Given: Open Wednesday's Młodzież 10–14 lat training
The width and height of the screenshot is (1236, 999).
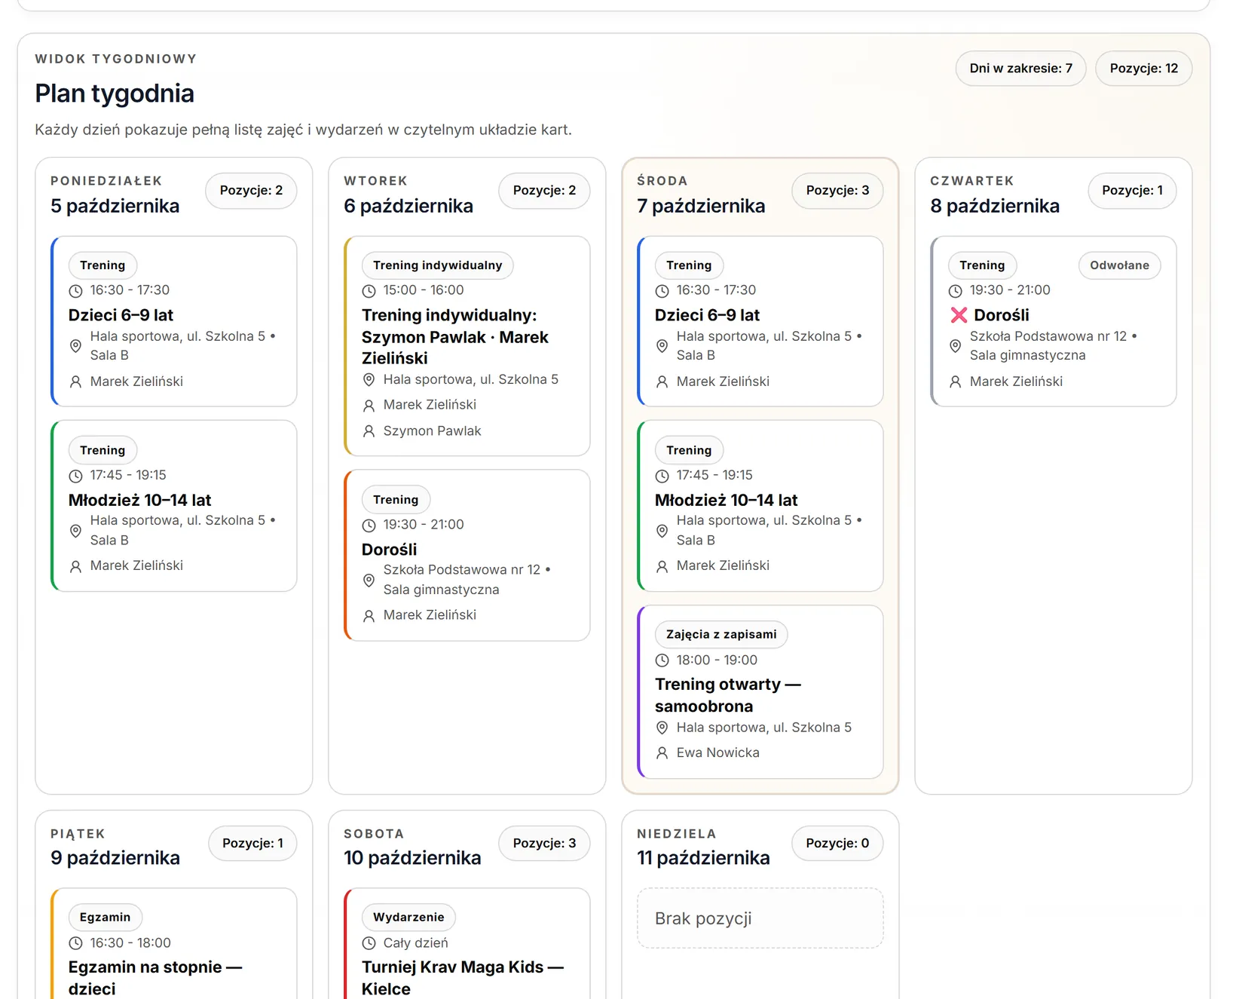Looking at the screenshot, I should pyautogui.click(x=726, y=501).
